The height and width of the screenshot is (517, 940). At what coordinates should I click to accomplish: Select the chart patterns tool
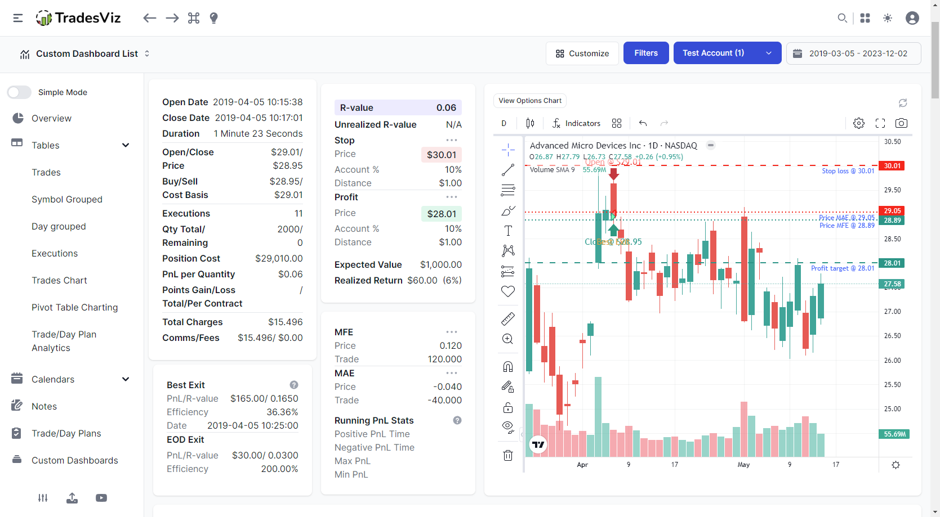pos(508,250)
